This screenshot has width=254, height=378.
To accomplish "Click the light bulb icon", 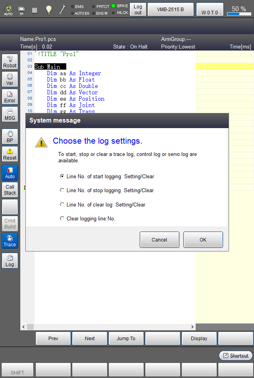I will click(48, 10).
